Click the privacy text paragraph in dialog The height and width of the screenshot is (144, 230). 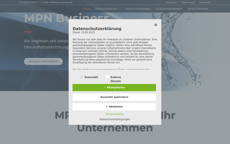point(115,51)
